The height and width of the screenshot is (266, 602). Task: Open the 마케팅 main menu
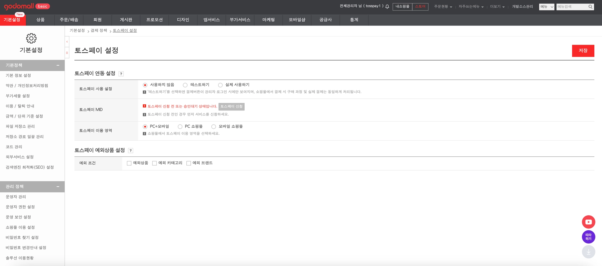coord(269,20)
